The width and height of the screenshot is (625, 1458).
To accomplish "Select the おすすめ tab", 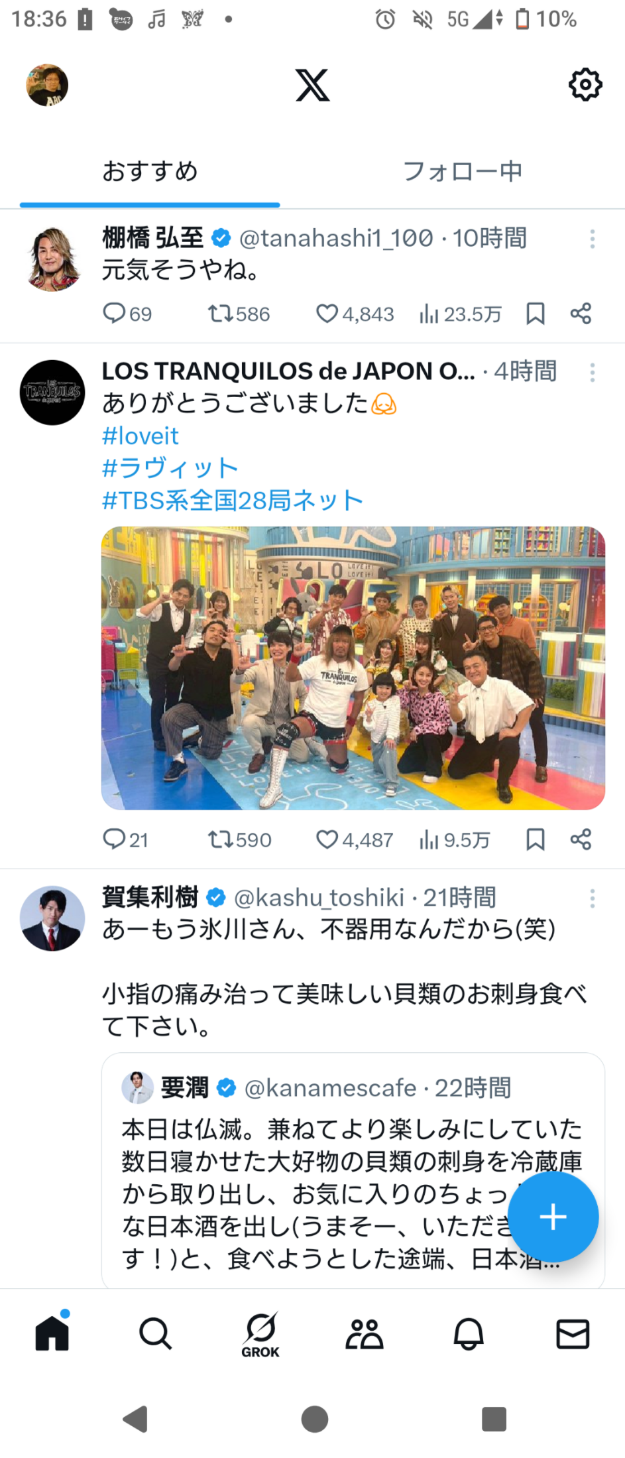I will (150, 171).
